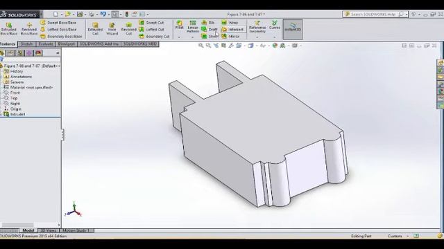
Task: Switch to the DimXpert tab
Action: point(67,44)
